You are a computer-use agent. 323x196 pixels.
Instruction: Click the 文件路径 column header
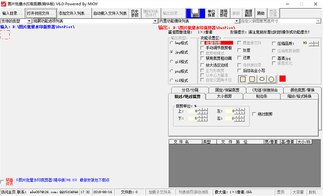click(x=240, y=142)
